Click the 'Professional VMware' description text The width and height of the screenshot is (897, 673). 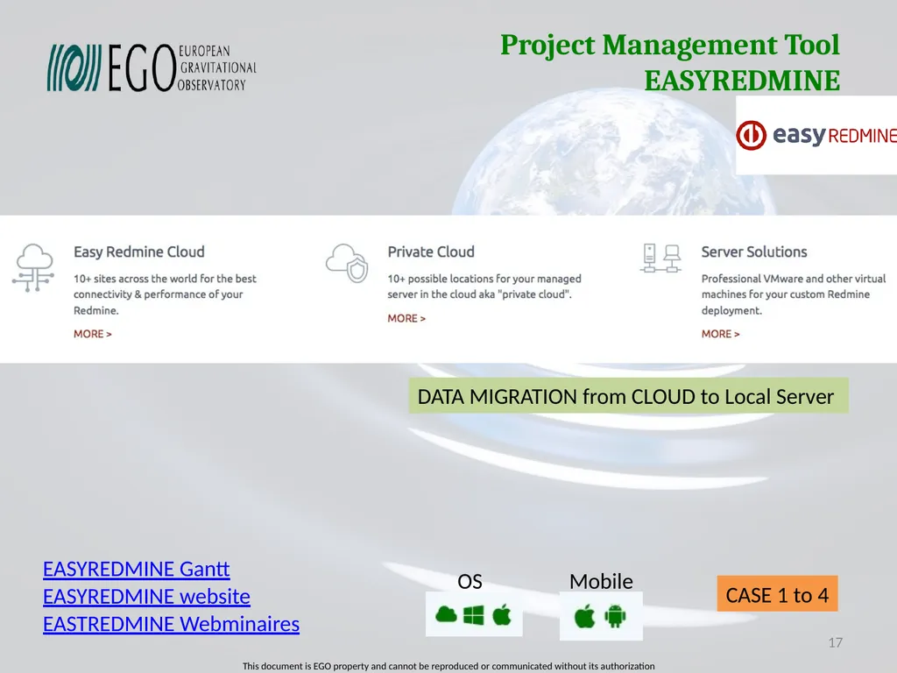(x=794, y=294)
